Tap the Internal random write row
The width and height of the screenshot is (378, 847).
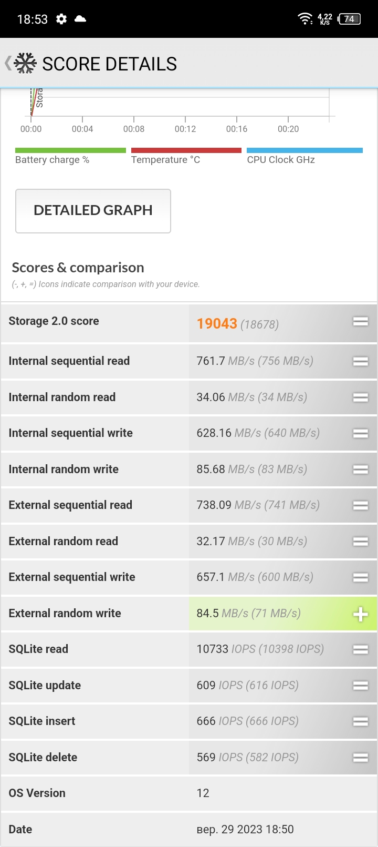189,469
